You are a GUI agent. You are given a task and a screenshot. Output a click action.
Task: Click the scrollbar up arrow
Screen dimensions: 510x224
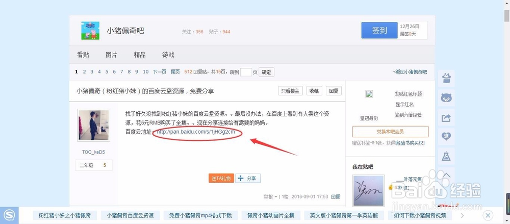pyautogui.click(x=507, y=3)
